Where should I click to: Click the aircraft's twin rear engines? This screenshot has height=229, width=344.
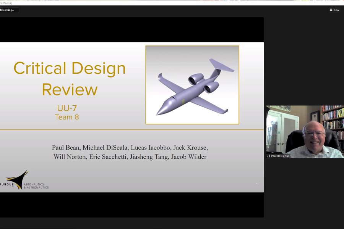203,83
